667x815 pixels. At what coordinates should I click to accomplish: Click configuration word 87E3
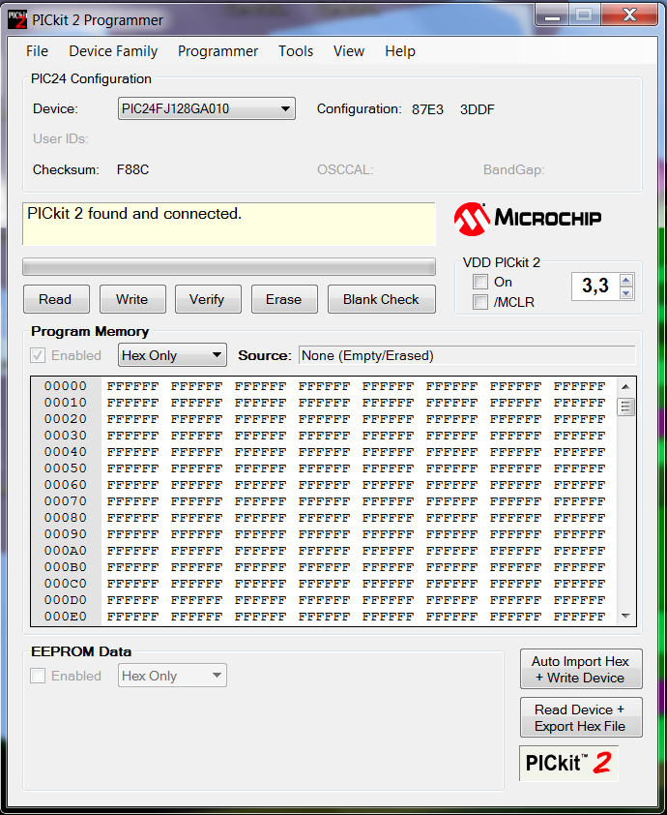427,109
